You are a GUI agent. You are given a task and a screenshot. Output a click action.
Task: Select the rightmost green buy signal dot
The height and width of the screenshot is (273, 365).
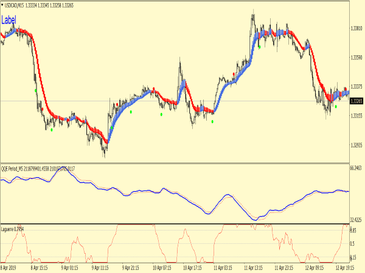pos(336,107)
